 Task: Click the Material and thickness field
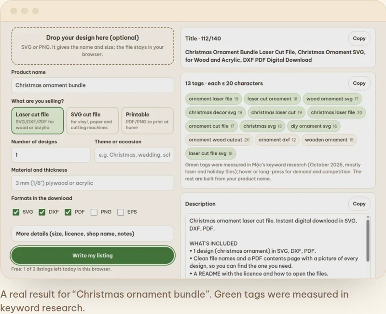(93, 183)
